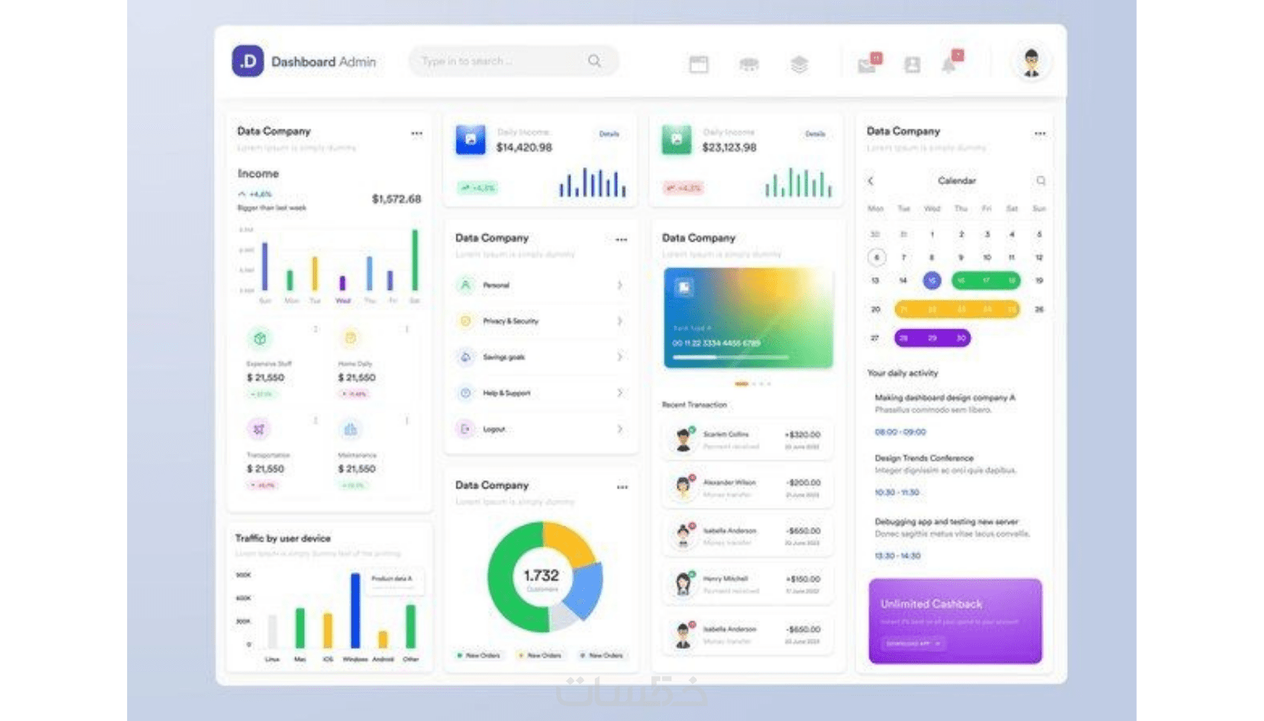Open the Income card three-dot menu

coord(416,134)
